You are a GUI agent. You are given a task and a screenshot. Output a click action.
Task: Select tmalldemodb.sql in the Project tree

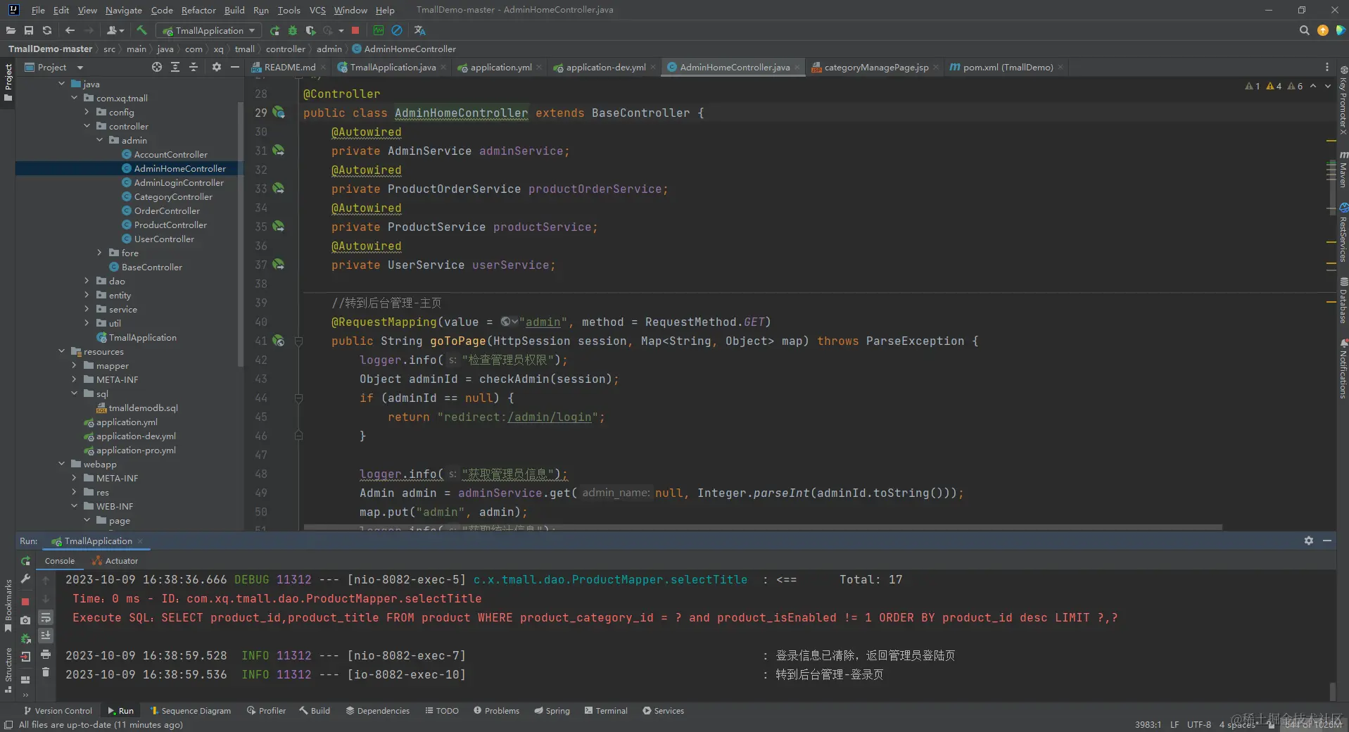point(137,408)
